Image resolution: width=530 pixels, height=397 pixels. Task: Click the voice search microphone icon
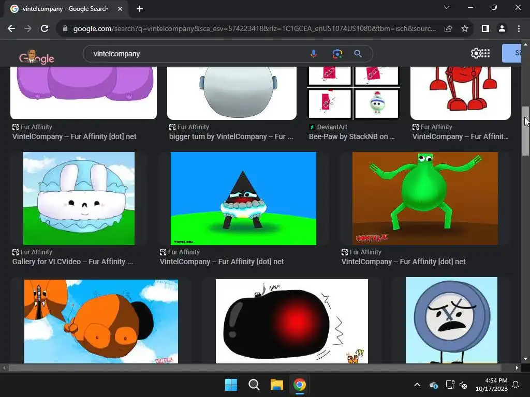coord(314,54)
